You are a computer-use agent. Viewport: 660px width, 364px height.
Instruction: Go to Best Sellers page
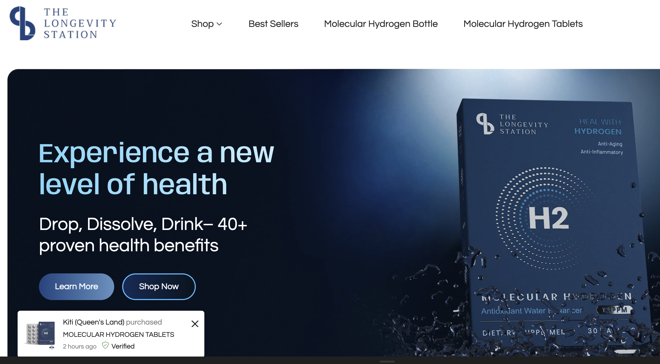click(x=273, y=24)
